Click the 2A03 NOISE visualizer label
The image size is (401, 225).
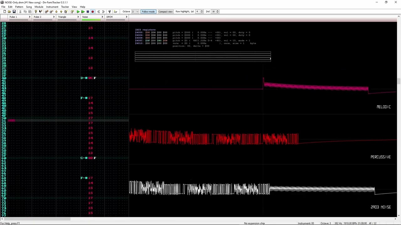tap(381, 207)
